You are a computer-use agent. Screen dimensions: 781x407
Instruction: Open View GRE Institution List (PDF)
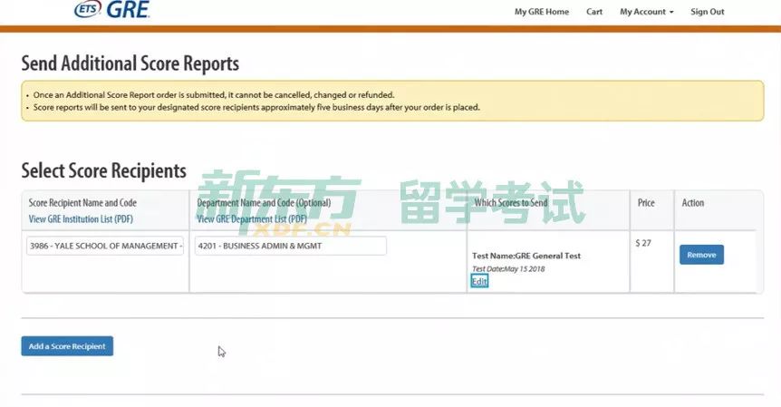point(81,219)
